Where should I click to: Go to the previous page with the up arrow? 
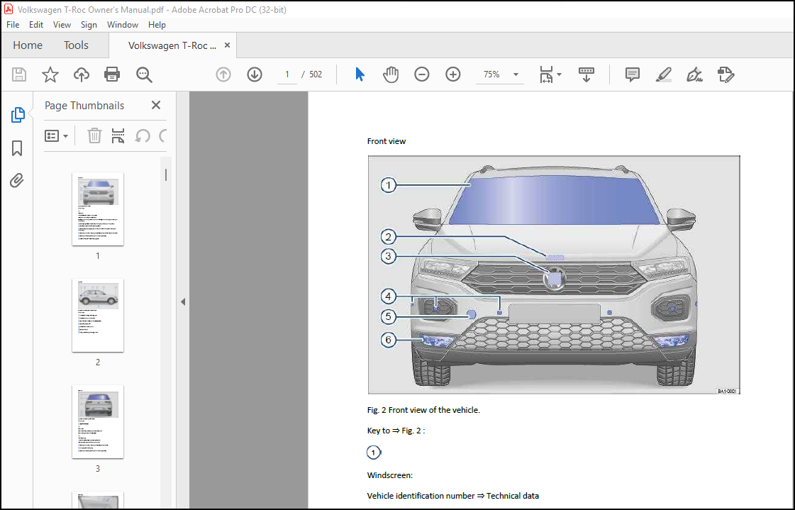pyautogui.click(x=223, y=74)
